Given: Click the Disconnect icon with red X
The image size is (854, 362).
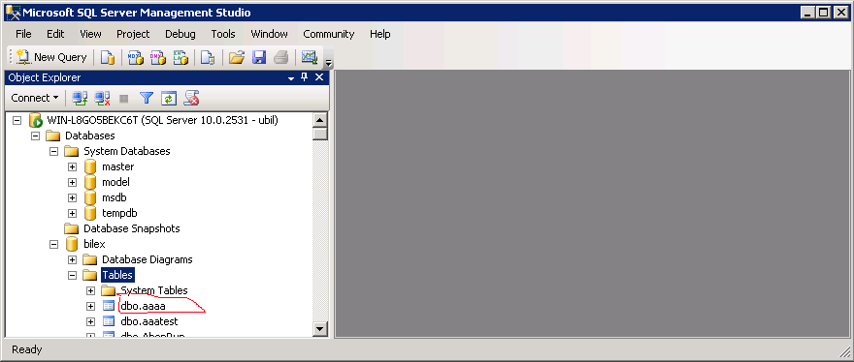Looking at the screenshot, I should (102, 98).
